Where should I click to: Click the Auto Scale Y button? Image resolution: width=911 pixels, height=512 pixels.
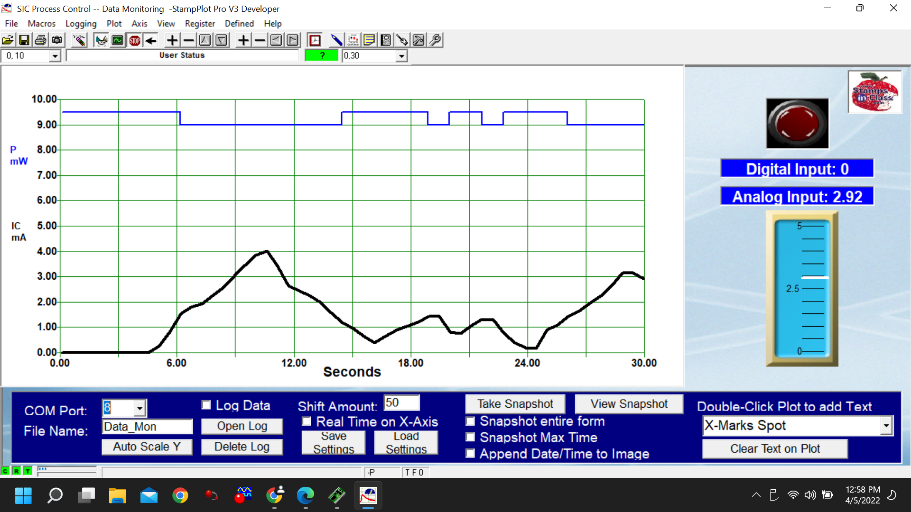(x=147, y=447)
